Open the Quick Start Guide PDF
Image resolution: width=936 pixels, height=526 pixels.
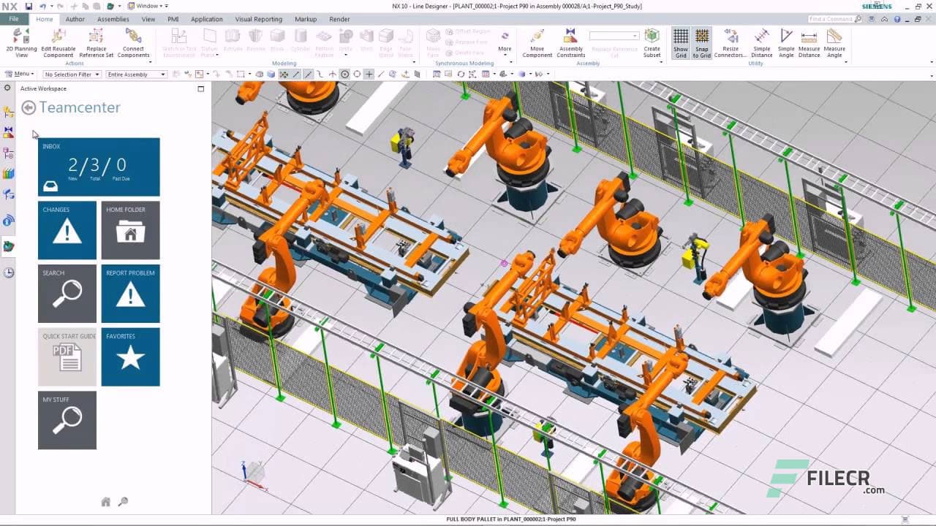[x=67, y=357]
